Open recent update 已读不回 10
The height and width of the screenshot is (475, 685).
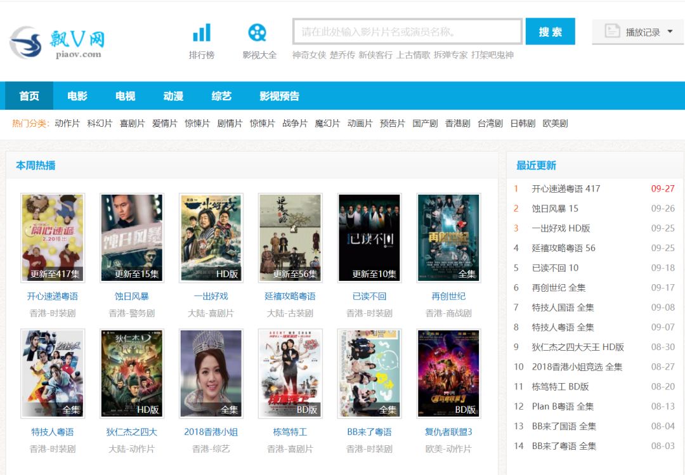[x=555, y=268]
